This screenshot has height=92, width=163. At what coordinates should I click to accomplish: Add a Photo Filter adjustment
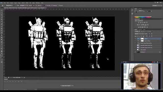point(144,25)
